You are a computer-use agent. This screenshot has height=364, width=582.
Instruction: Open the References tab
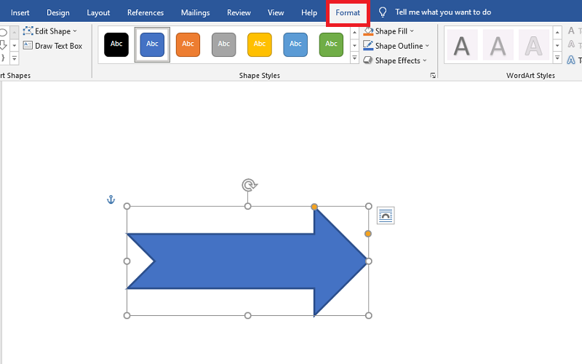coord(145,13)
